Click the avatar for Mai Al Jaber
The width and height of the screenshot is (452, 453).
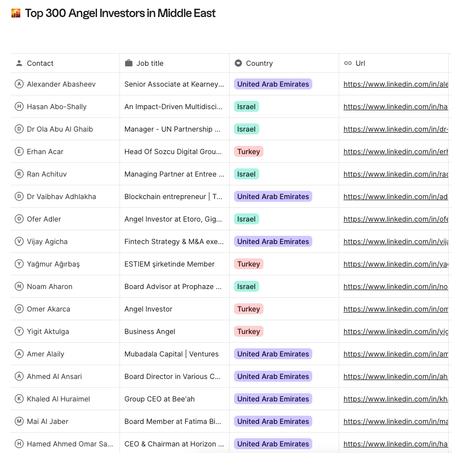(19, 421)
